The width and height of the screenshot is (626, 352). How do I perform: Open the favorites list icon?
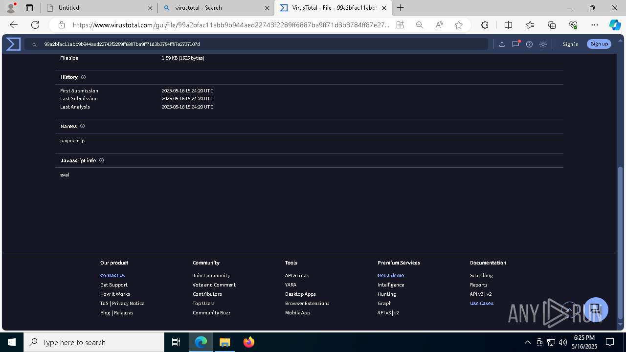click(x=530, y=25)
